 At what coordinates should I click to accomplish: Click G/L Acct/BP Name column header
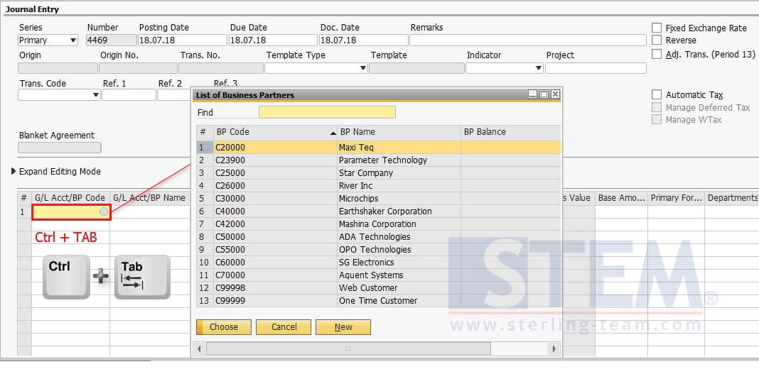(150, 198)
